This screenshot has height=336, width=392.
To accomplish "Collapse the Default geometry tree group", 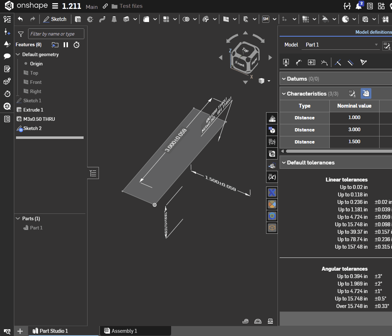I will click(18, 54).
